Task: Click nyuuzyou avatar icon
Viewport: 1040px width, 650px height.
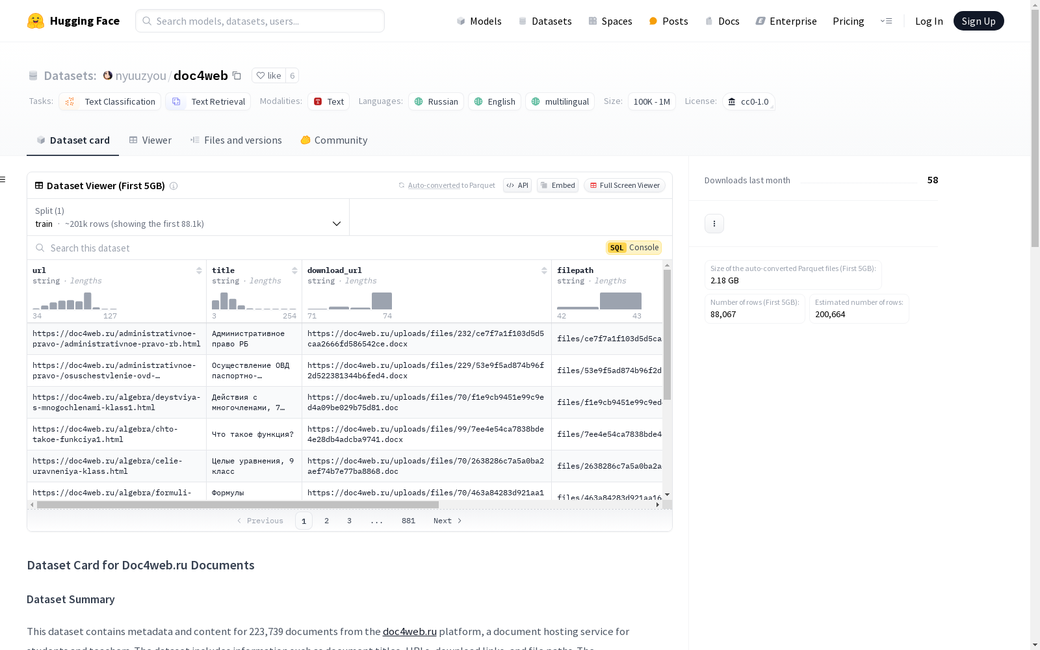Action: click(108, 75)
